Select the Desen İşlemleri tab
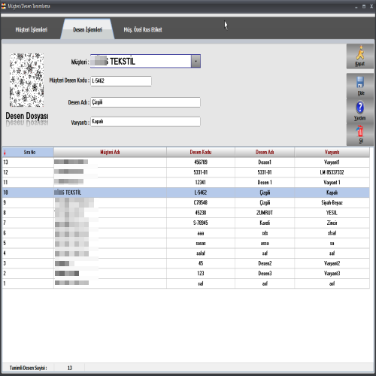 coord(87,29)
